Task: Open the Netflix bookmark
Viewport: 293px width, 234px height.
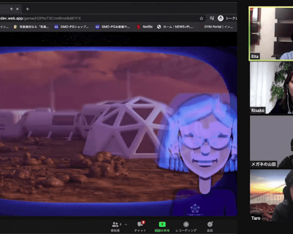Action: point(145,27)
